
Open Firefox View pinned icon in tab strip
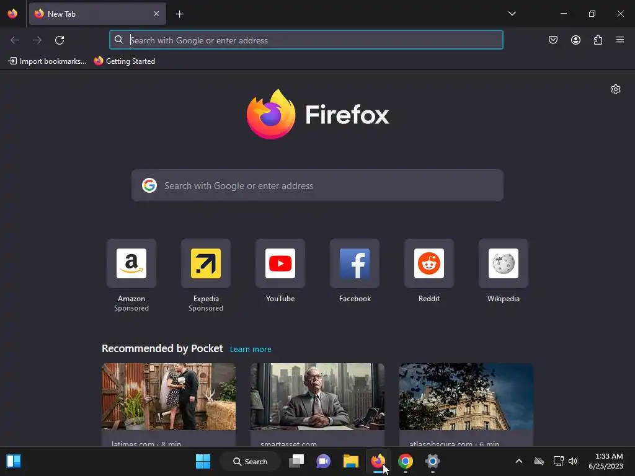pos(12,14)
